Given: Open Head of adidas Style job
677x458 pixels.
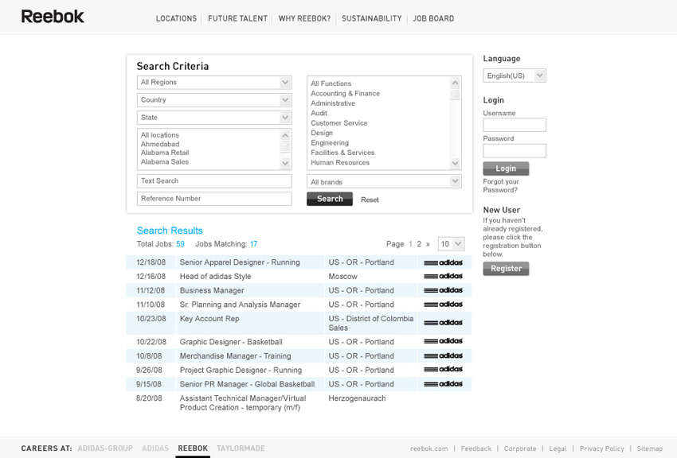Looking at the screenshot, I should (216, 276).
